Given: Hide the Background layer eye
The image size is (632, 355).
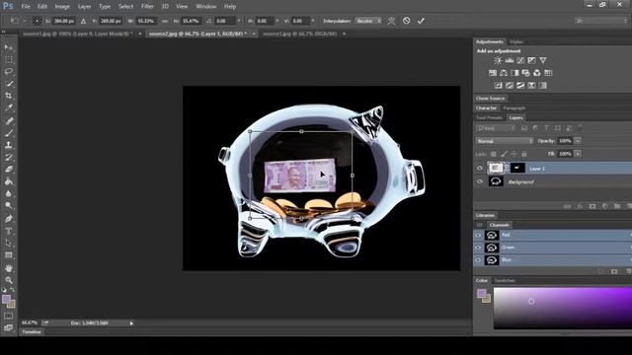Looking at the screenshot, I should (x=480, y=181).
